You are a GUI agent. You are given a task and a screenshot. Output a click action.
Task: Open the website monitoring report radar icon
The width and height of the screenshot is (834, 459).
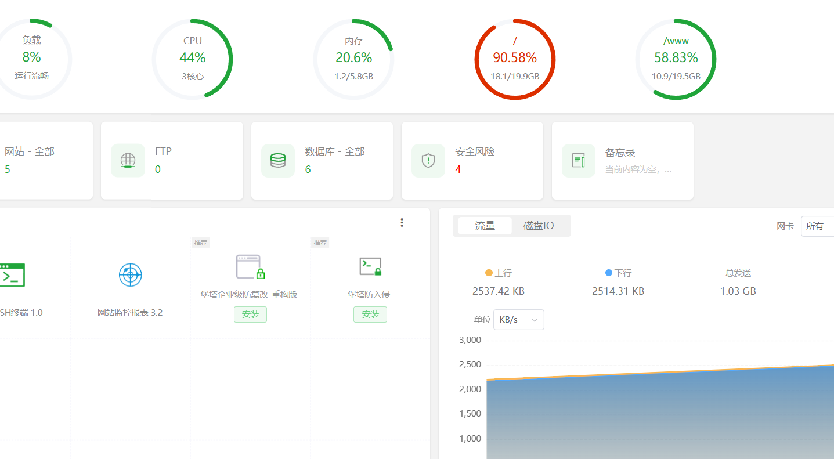click(x=130, y=274)
